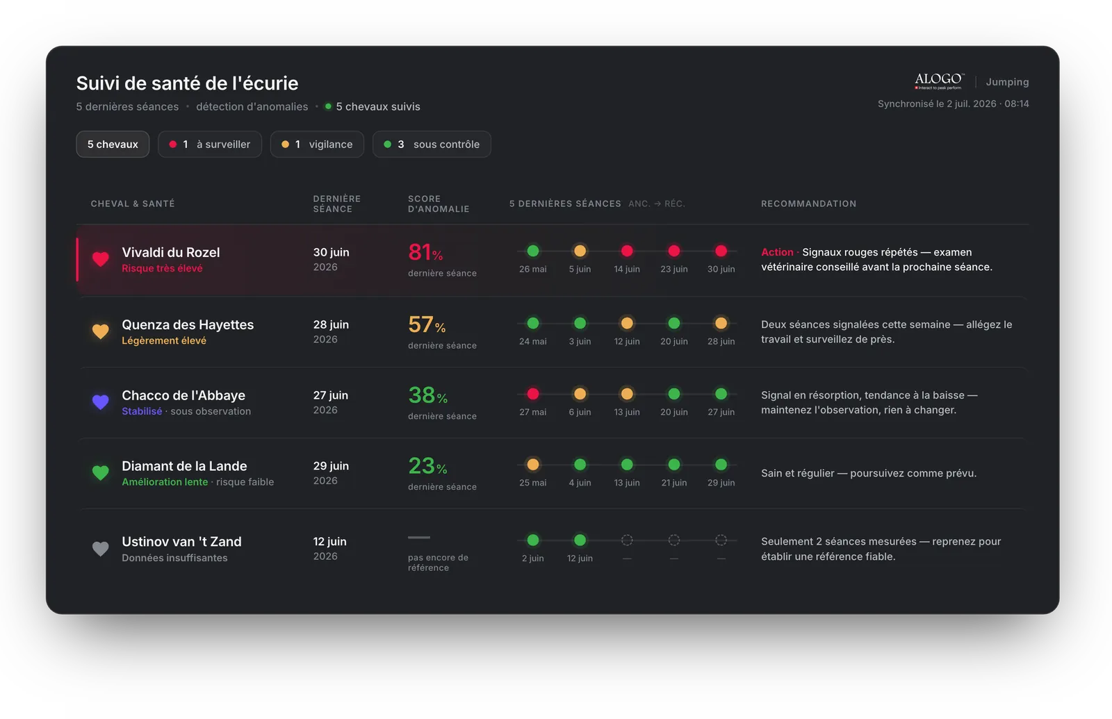
Task: Select Diamant's orange 25 mai session dot
Action: 533,465
